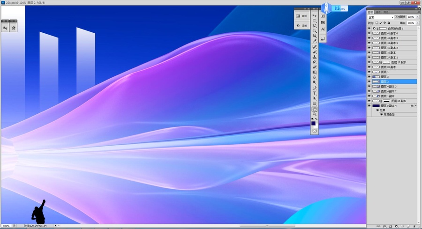This screenshot has width=422, height=229.
Task: Hide the 自然饱和度 1 adjustment layer
Action: tap(369, 29)
